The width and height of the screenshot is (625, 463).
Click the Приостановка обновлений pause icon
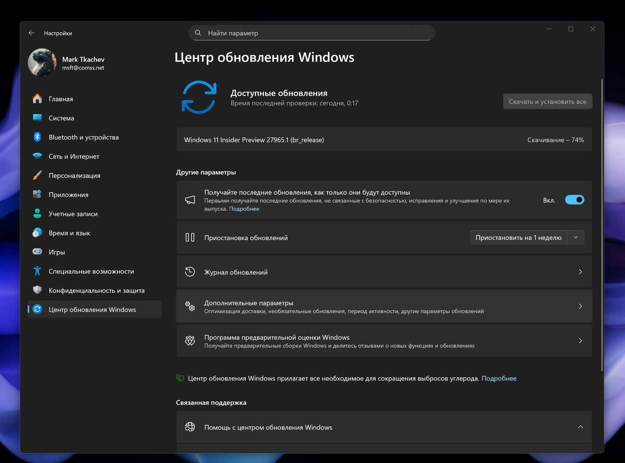tap(190, 237)
